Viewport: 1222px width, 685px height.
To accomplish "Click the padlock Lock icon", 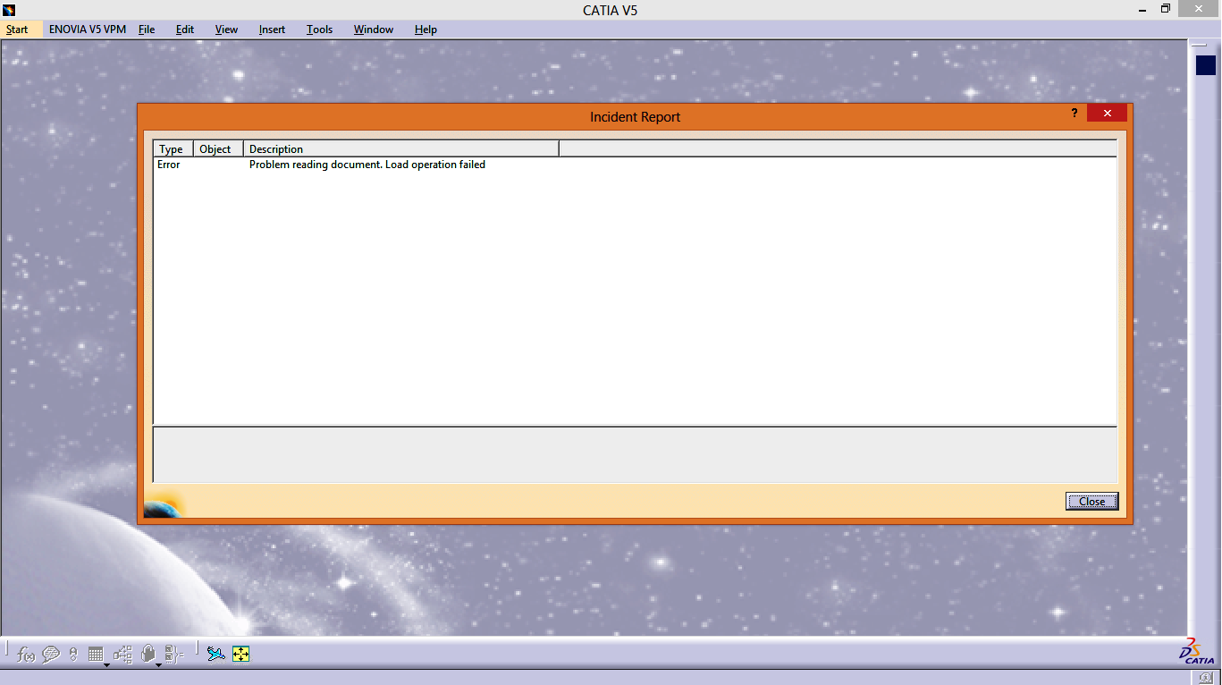I will pos(148,654).
